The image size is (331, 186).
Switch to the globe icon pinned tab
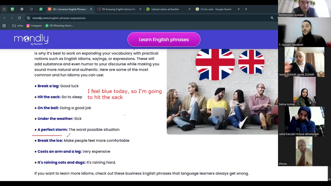pyautogui.click(x=31, y=9)
